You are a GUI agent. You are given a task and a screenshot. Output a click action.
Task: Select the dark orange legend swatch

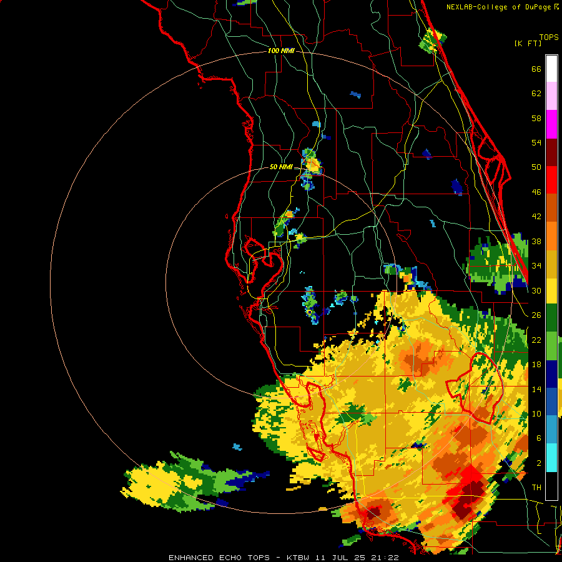[551, 208]
